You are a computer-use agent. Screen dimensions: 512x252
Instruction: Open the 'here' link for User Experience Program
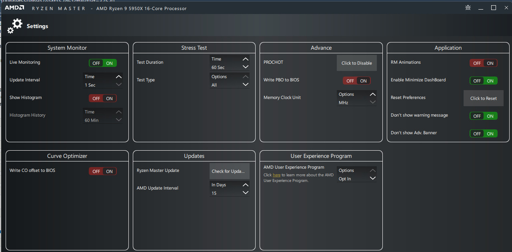pos(276,175)
